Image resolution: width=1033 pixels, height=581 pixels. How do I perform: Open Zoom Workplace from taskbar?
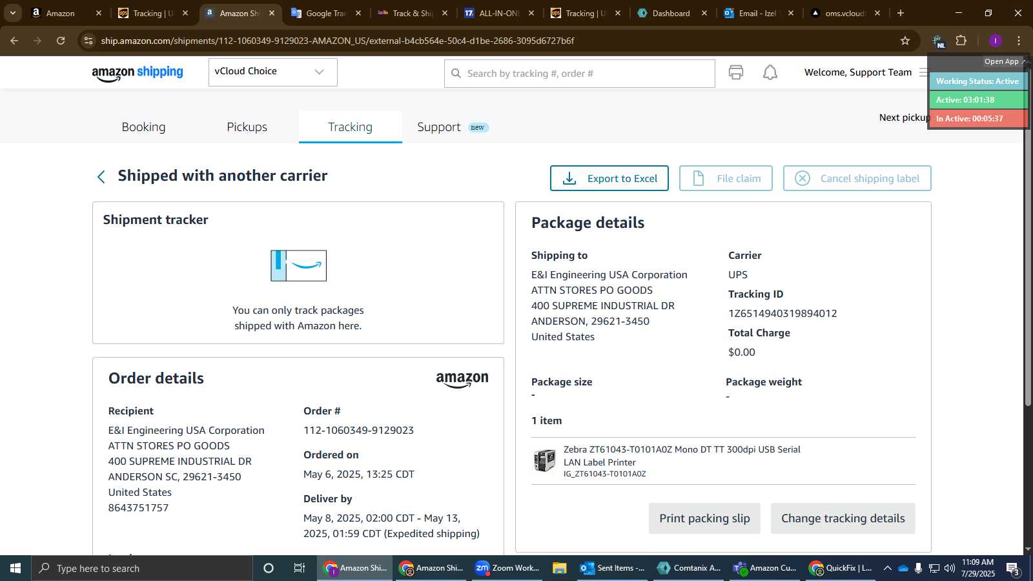click(x=508, y=568)
